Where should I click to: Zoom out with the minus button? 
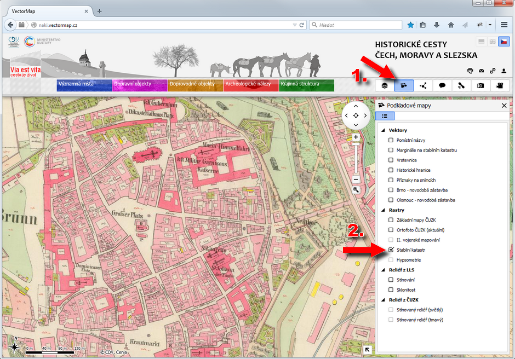pos(356,179)
